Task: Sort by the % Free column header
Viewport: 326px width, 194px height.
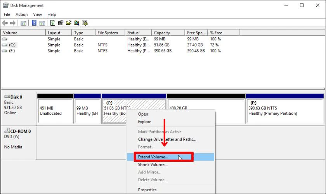Action: click(224, 33)
